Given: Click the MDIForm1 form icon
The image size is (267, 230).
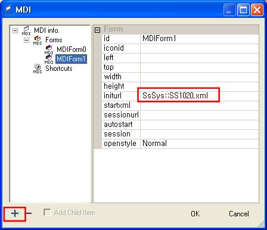Looking at the screenshot, I should [49, 59].
